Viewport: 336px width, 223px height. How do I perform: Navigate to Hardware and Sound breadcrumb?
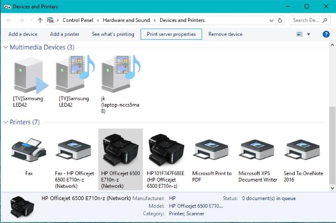pyautogui.click(x=126, y=20)
